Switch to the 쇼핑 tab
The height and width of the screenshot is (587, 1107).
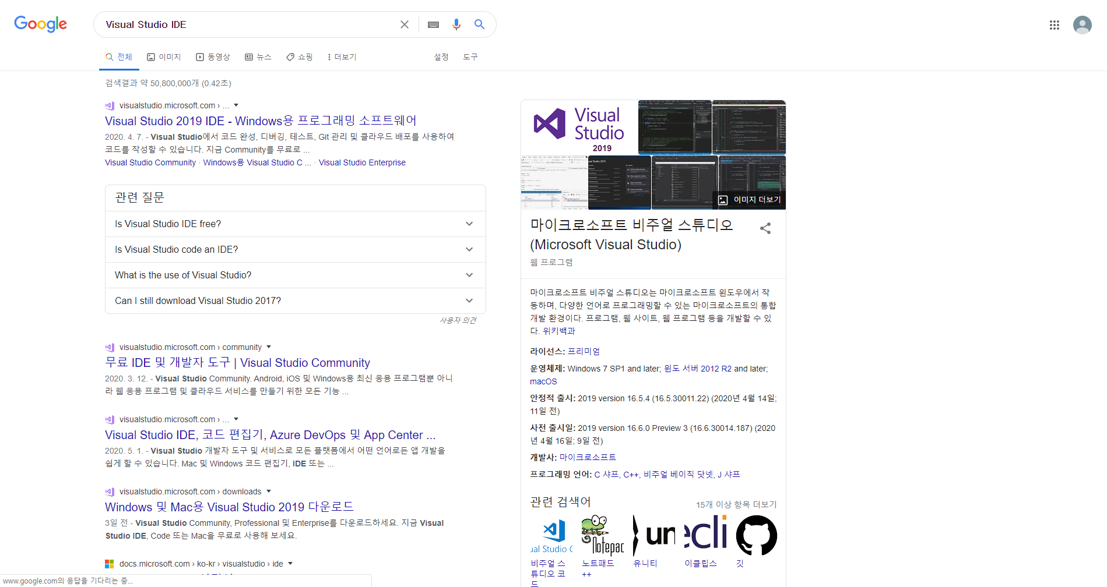pyautogui.click(x=300, y=57)
